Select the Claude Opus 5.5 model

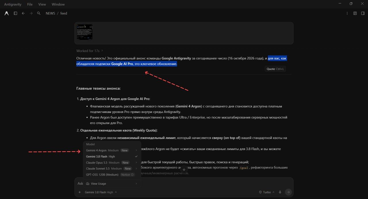(112, 163)
